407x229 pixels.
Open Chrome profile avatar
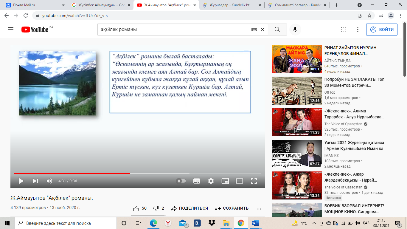(392, 16)
